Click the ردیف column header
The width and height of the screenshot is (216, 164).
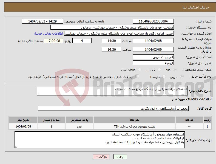coord(207,120)
